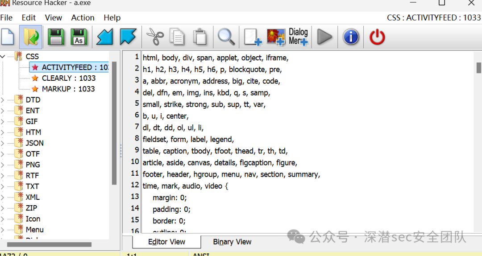Click the Add new blank resource icon
The width and height of the screenshot is (482, 256).
tap(253, 37)
